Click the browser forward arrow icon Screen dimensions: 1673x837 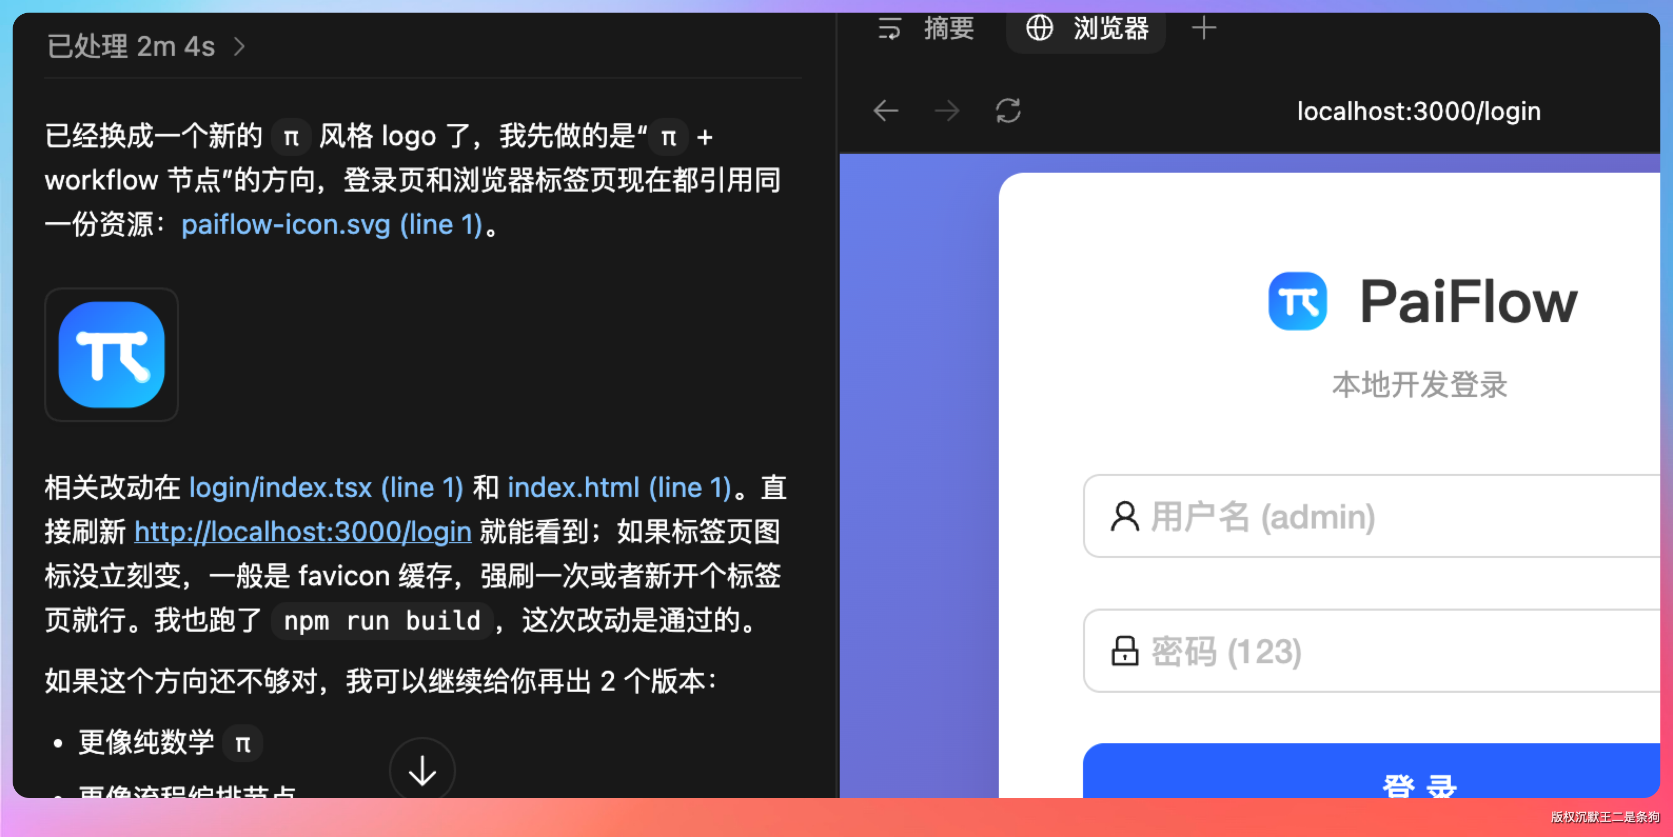click(x=946, y=111)
